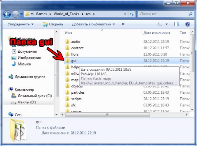The image size is (197, 146).
Task: Open the Упорядочить menu
Action: 21,24
